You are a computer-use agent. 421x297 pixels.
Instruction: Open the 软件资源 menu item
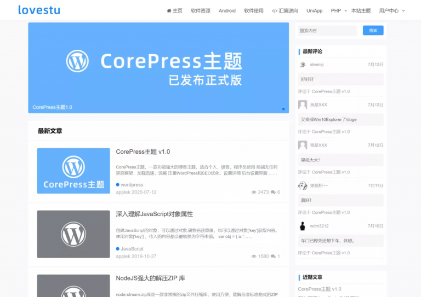click(x=201, y=10)
